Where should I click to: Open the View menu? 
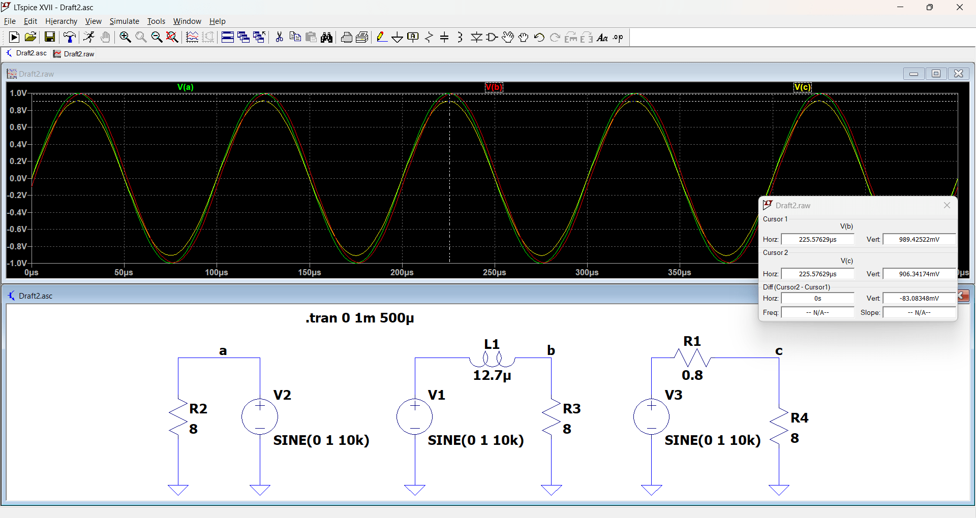click(x=94, y=21)
